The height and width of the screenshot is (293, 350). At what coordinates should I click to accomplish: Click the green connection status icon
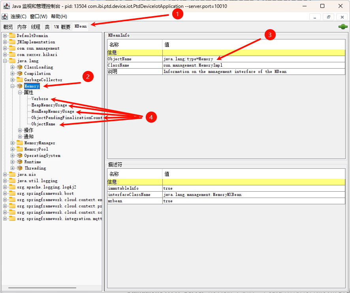[342, 26]
